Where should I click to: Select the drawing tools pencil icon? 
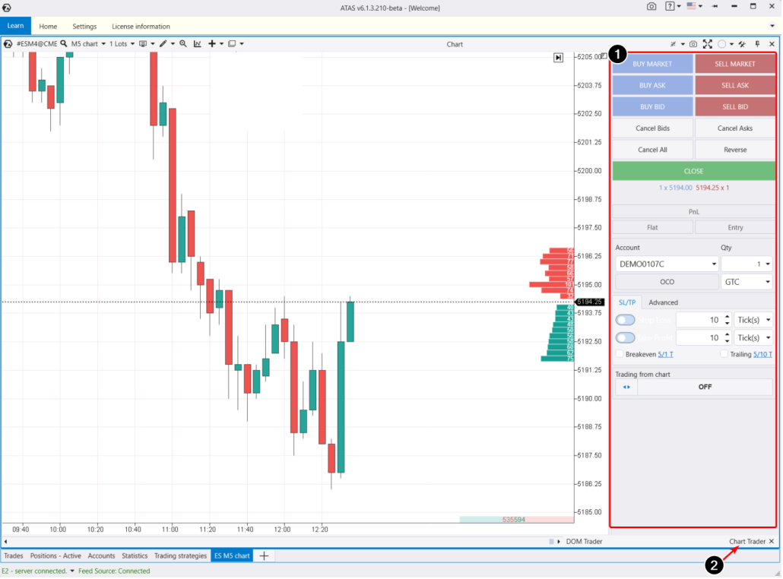(163, 44)
